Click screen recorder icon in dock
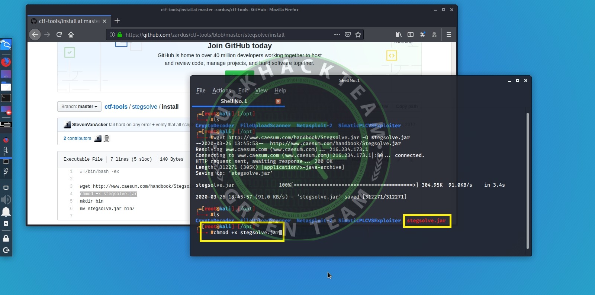 click(x=6, y=110)
